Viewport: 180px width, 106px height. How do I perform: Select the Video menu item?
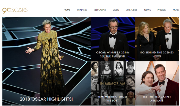tap(116, 10)
